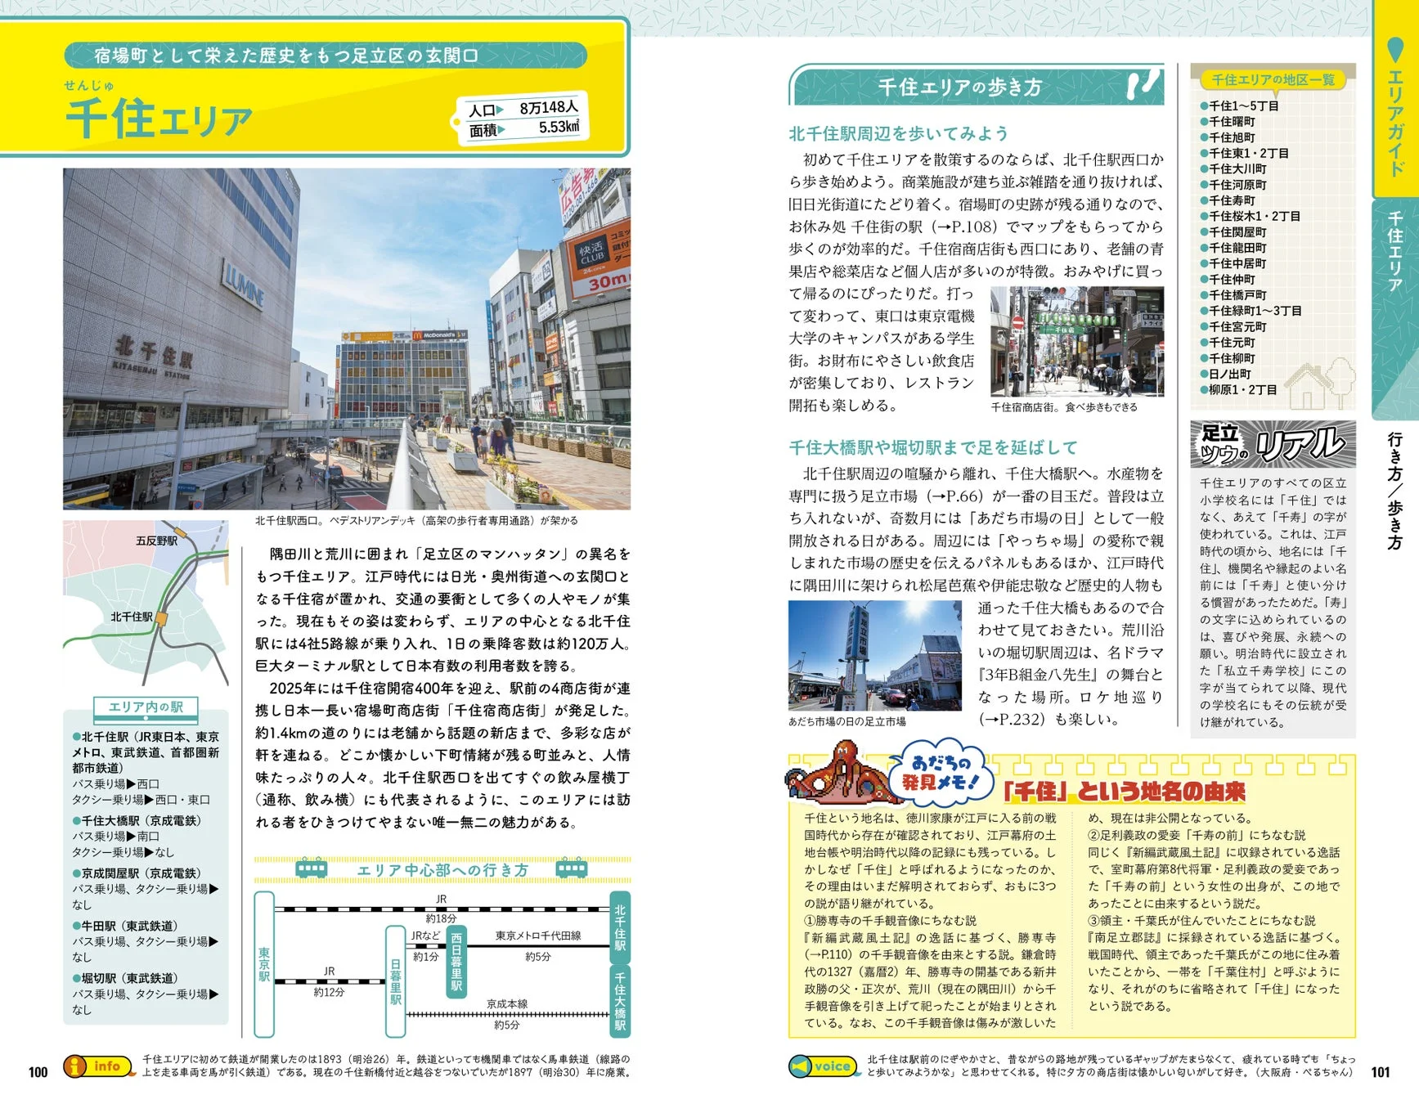Screen dimensions: 1419x1104
Task: Click 千住東1・2丁目 in district list
Action: tap(1245, 153)
